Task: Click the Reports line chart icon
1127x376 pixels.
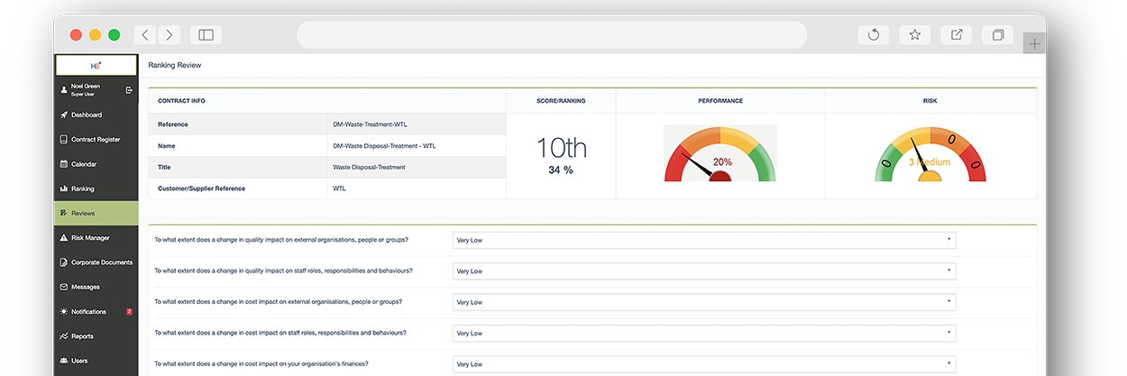Action: tap(63, 336)
